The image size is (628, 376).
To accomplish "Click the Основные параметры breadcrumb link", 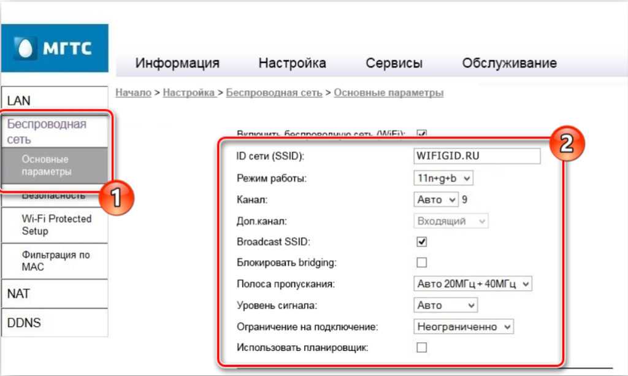I will tap(388, 93).
